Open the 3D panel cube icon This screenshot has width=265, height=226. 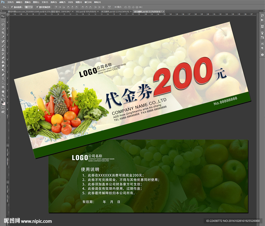[262, 55]
